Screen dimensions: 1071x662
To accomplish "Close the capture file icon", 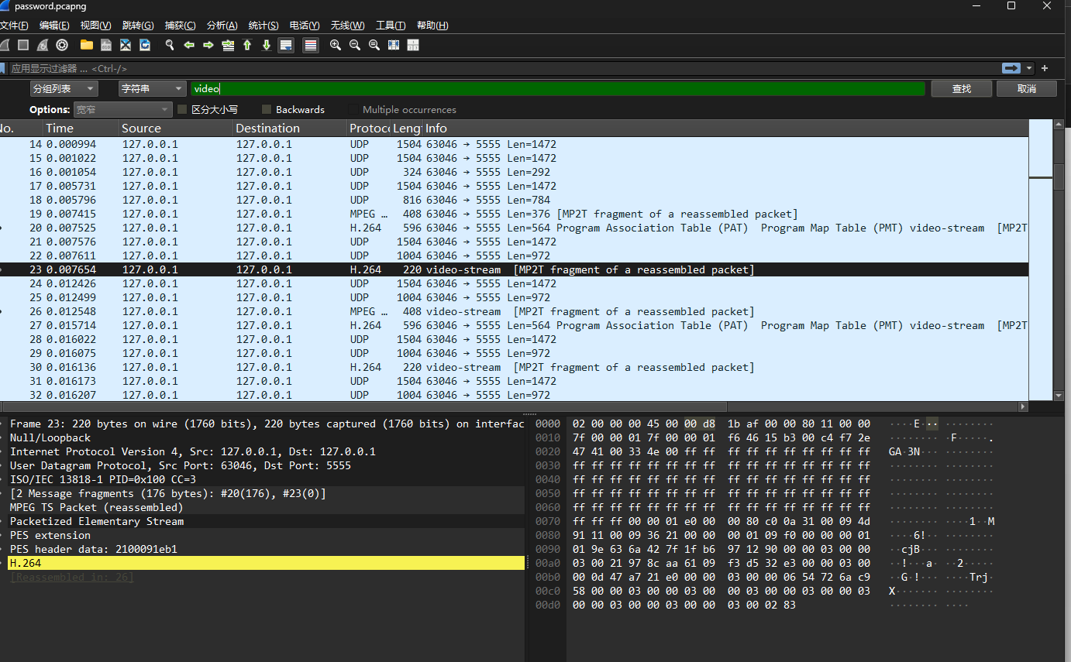I will (x=126, y=45).
